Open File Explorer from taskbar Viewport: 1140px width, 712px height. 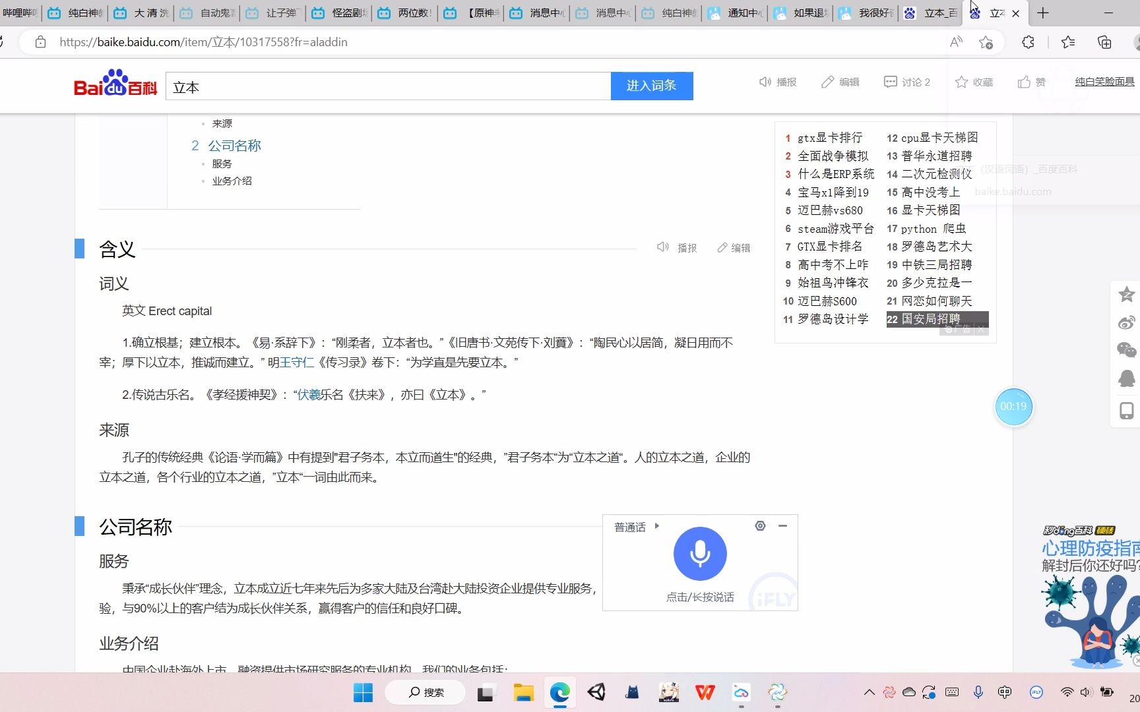click(x=524, y=692)
